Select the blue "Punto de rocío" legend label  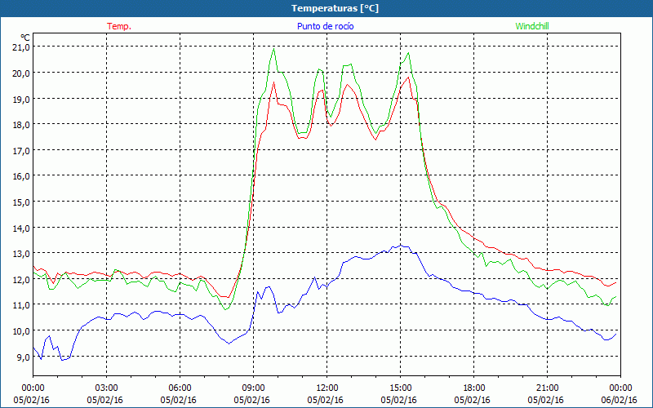coord(325,26)
